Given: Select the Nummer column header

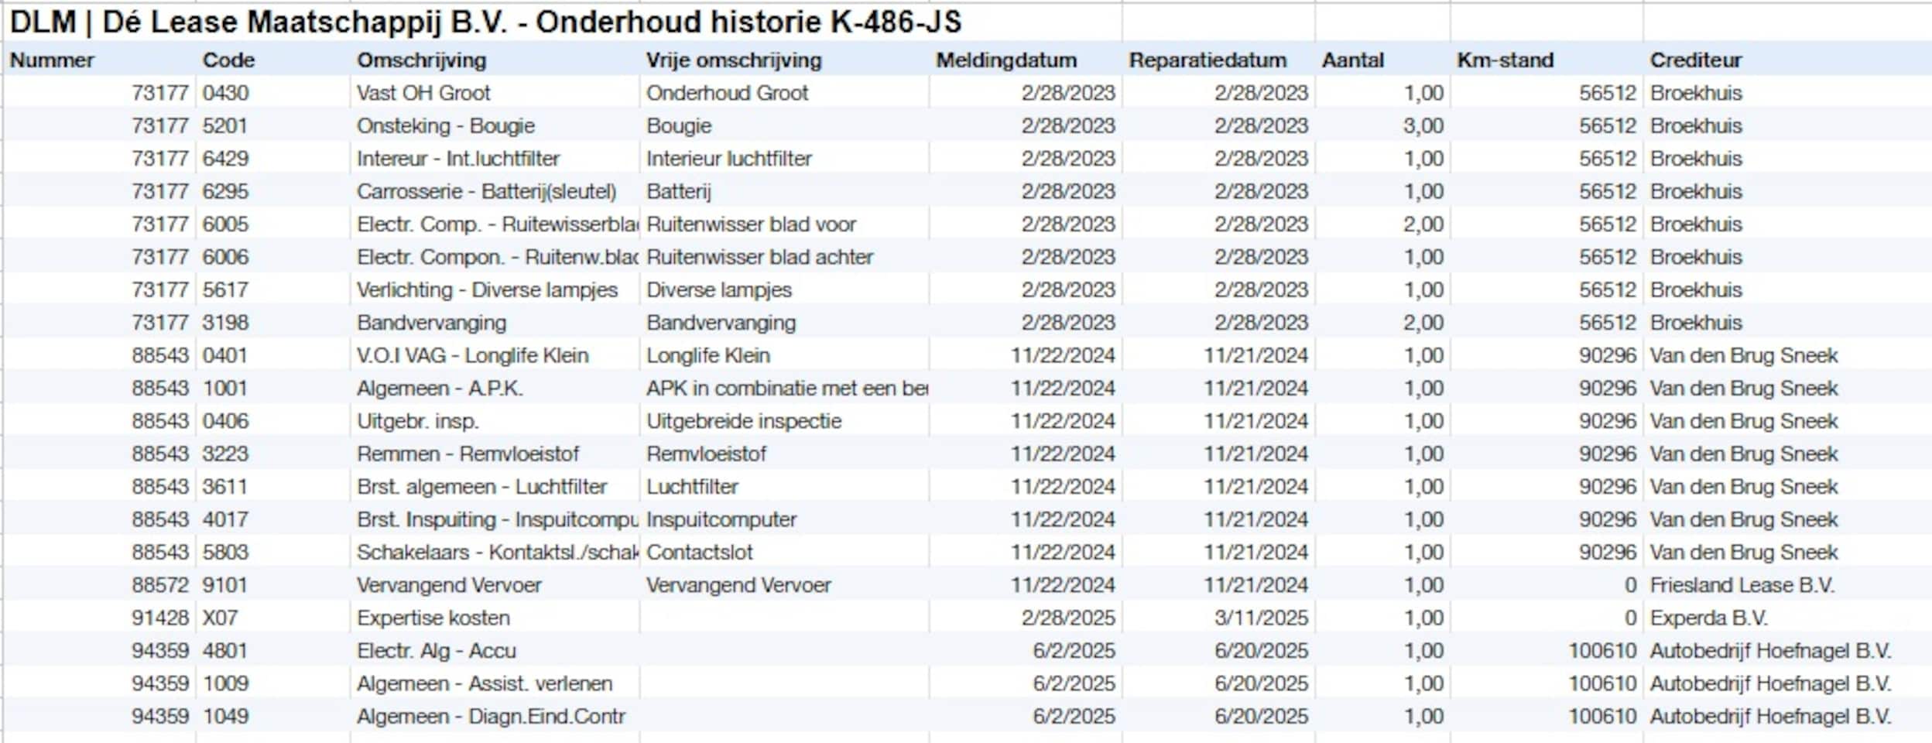Looking at the screenshot, I should [x=52, y=60].
